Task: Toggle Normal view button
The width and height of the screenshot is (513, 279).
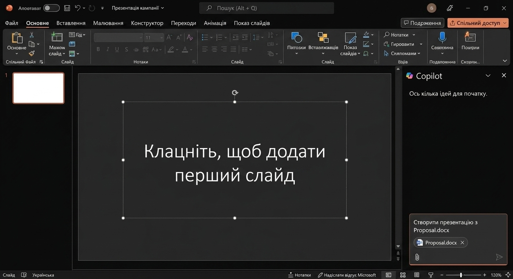Action: click(x=388, y=275)
